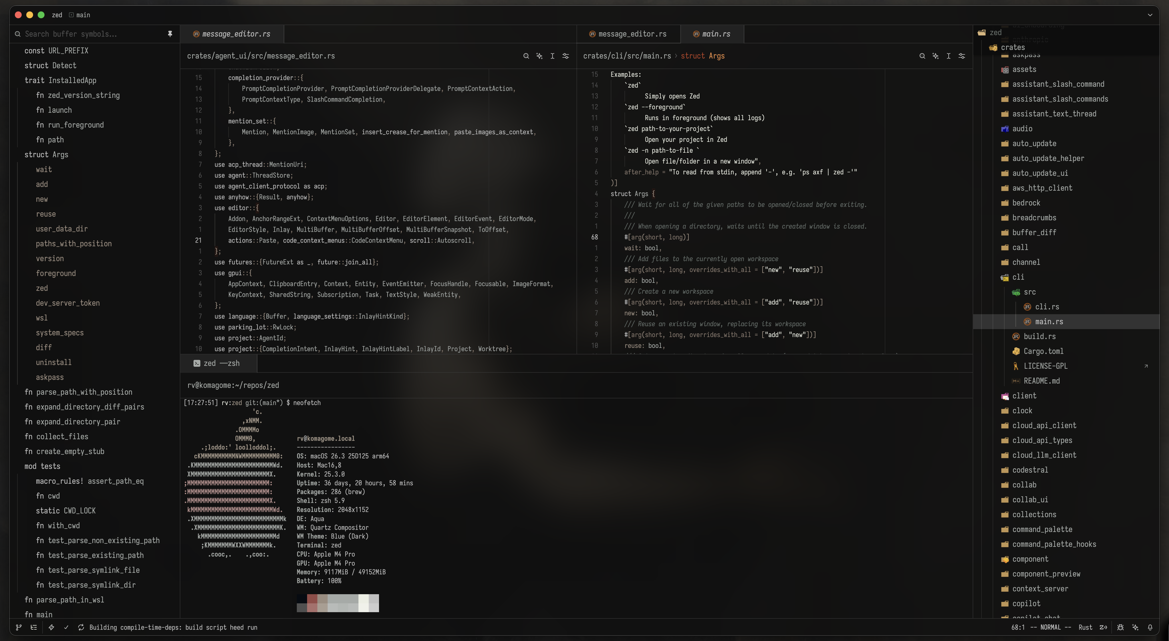1169x641 pixels.
Task: Open editor controls sliders in message_editor.rs toolbar
Action: (x=565, y=56)
